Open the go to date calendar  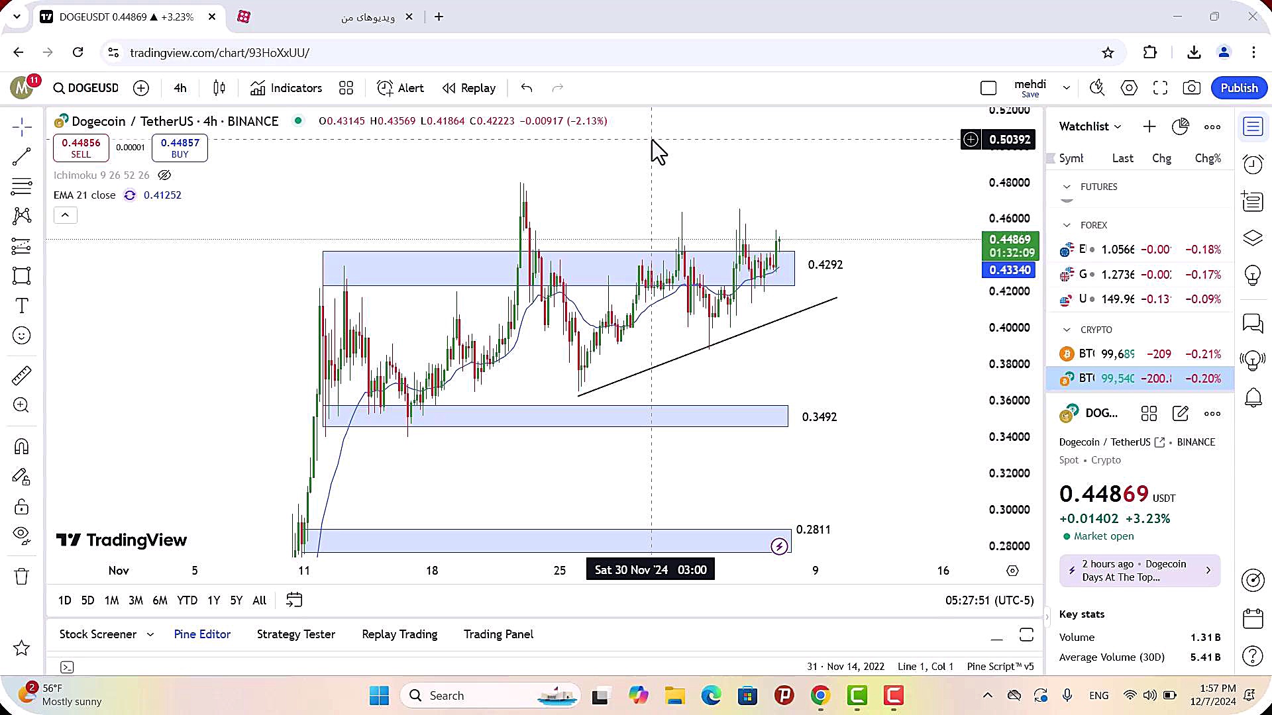(x=294, y=600)
